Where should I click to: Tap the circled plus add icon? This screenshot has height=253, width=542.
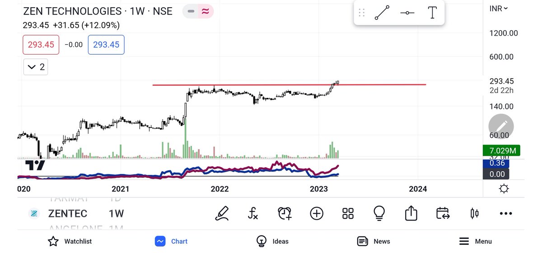[x=317, y=213]
